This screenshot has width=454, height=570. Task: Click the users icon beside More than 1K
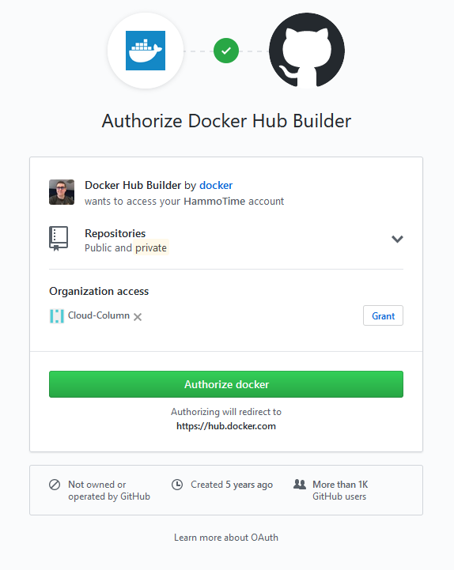(x=300, y=484)
